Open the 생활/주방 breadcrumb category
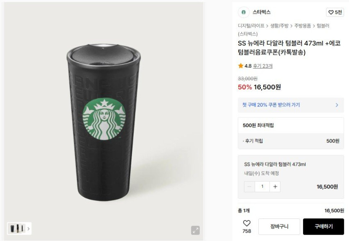 point(279,26)
